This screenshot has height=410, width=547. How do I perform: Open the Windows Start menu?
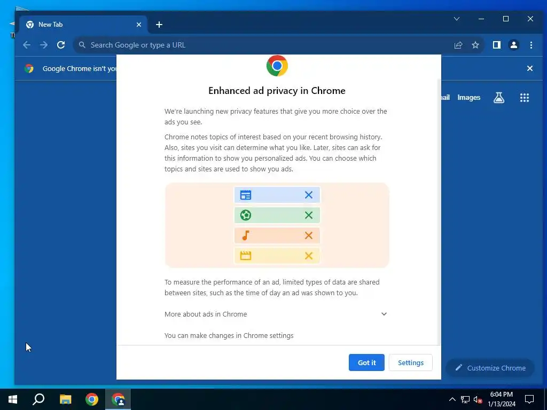13,399
